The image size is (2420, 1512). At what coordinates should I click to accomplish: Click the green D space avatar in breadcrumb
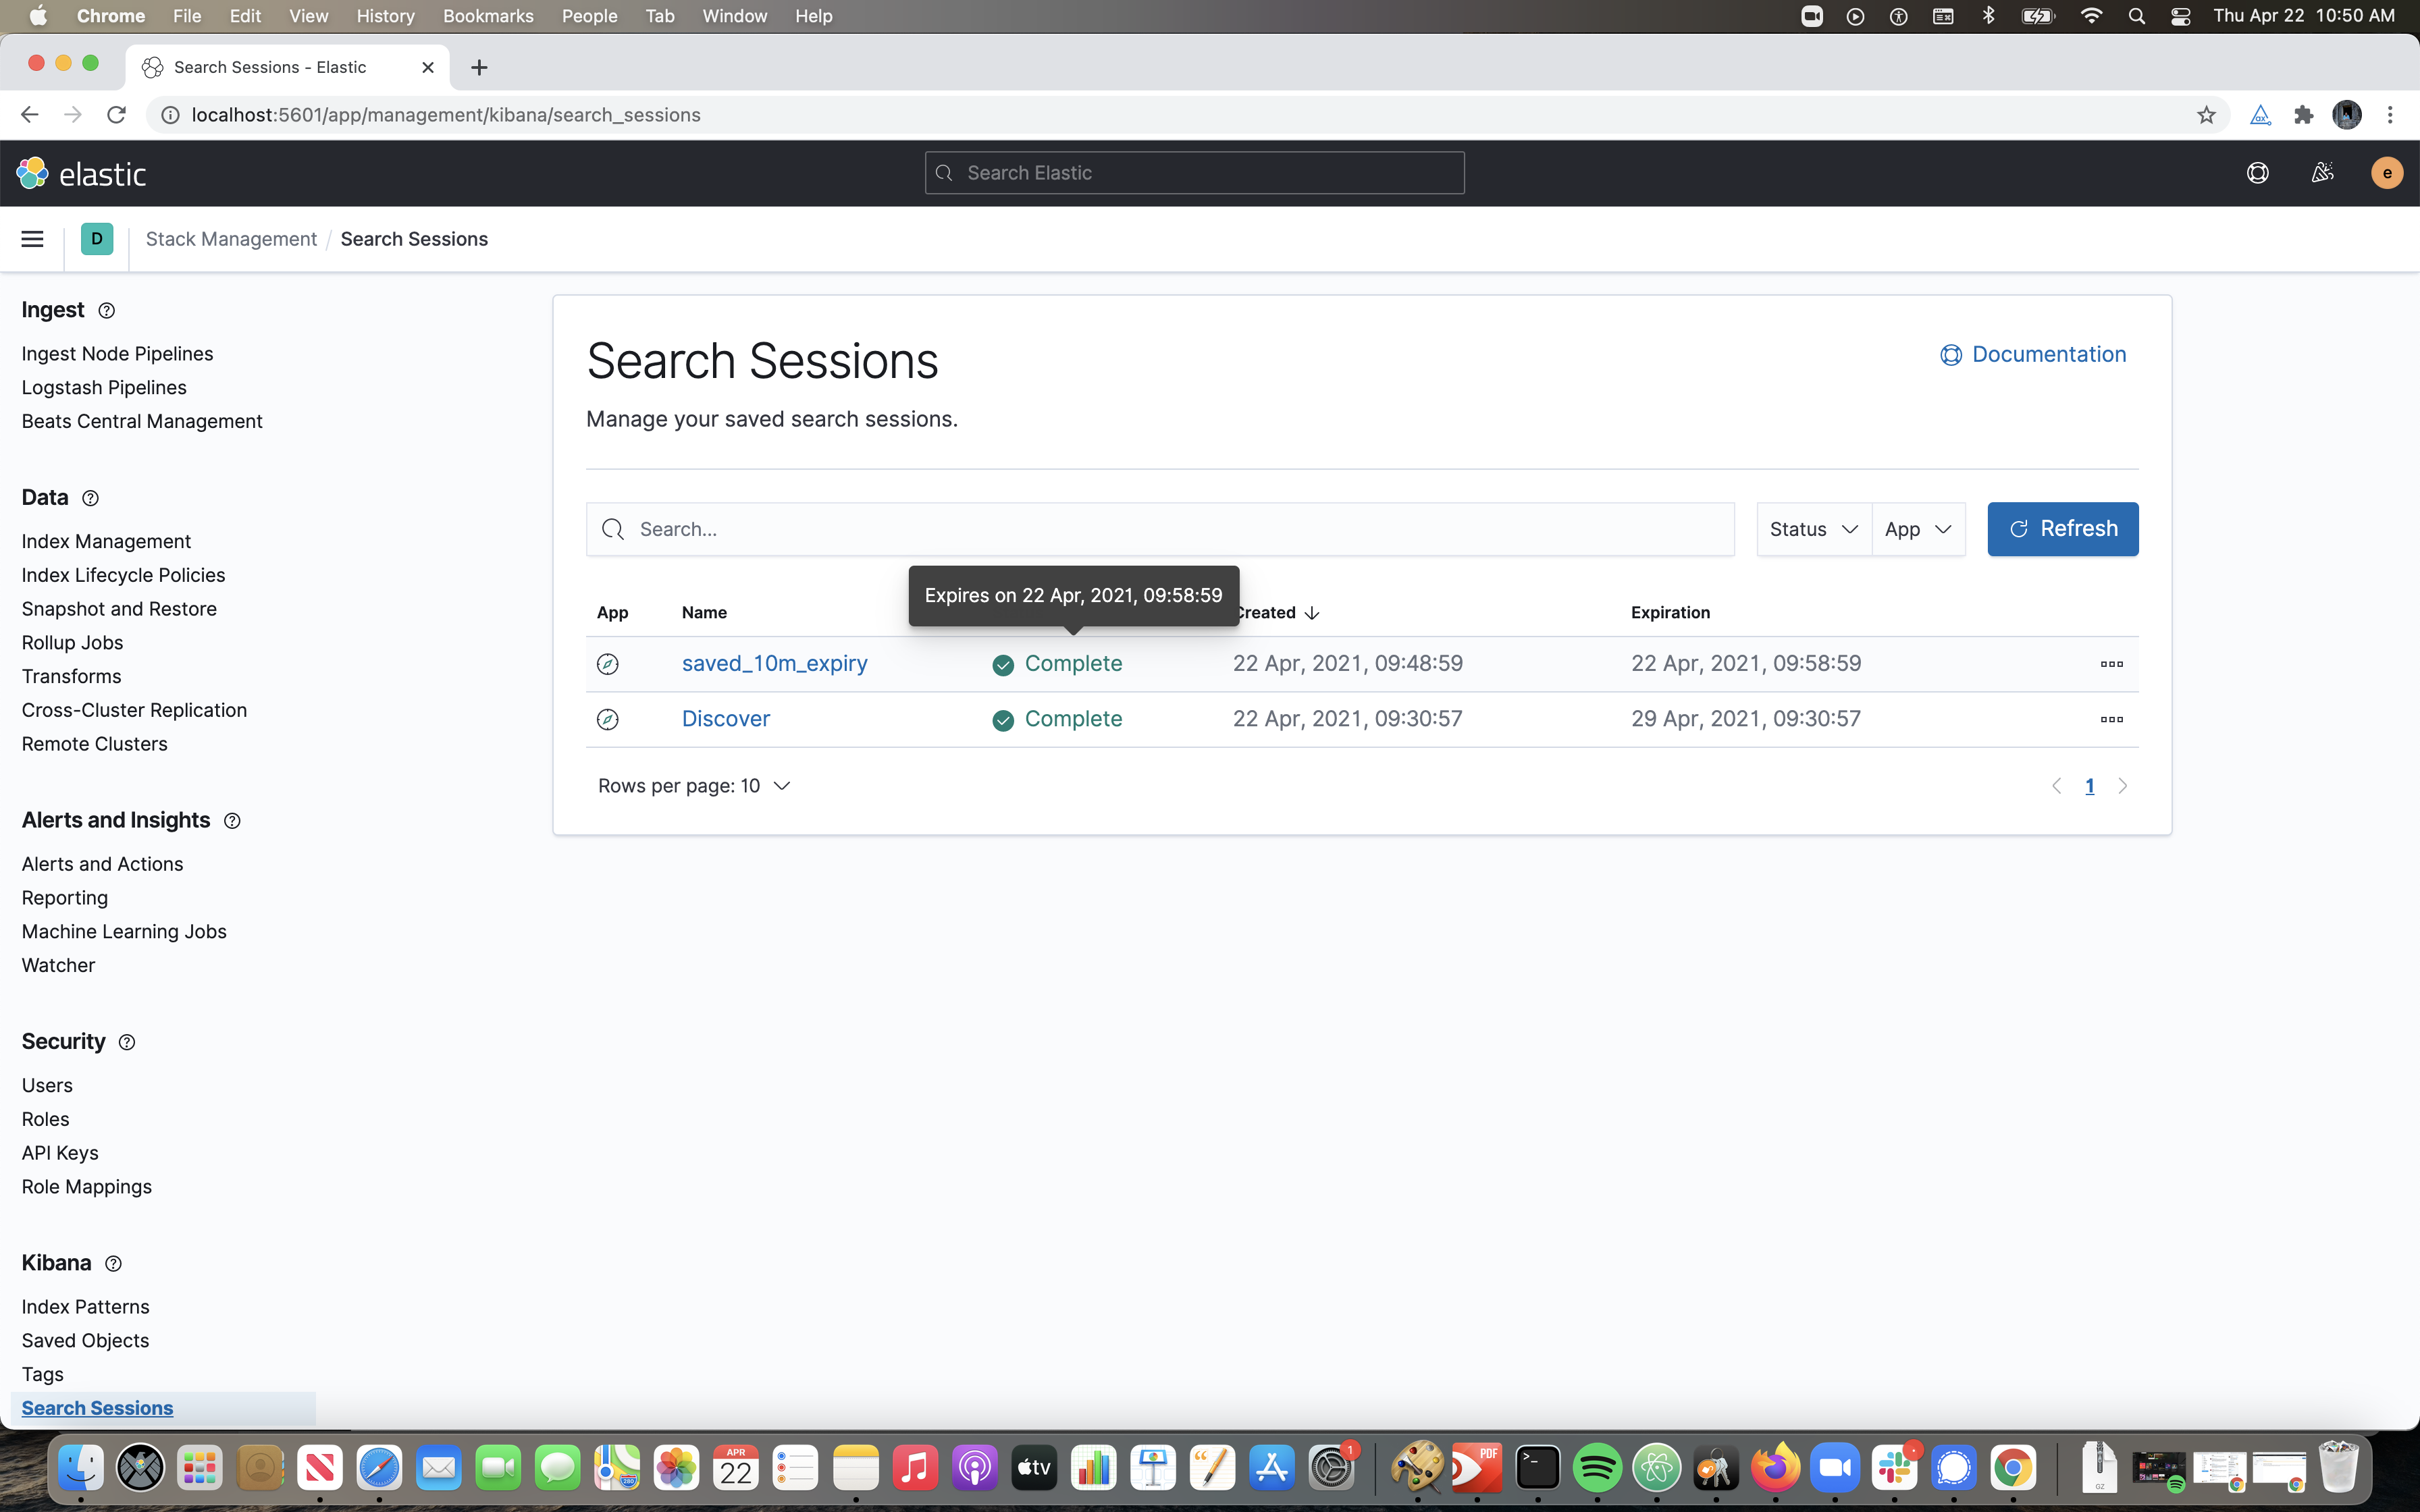click(x=96, y=238)
